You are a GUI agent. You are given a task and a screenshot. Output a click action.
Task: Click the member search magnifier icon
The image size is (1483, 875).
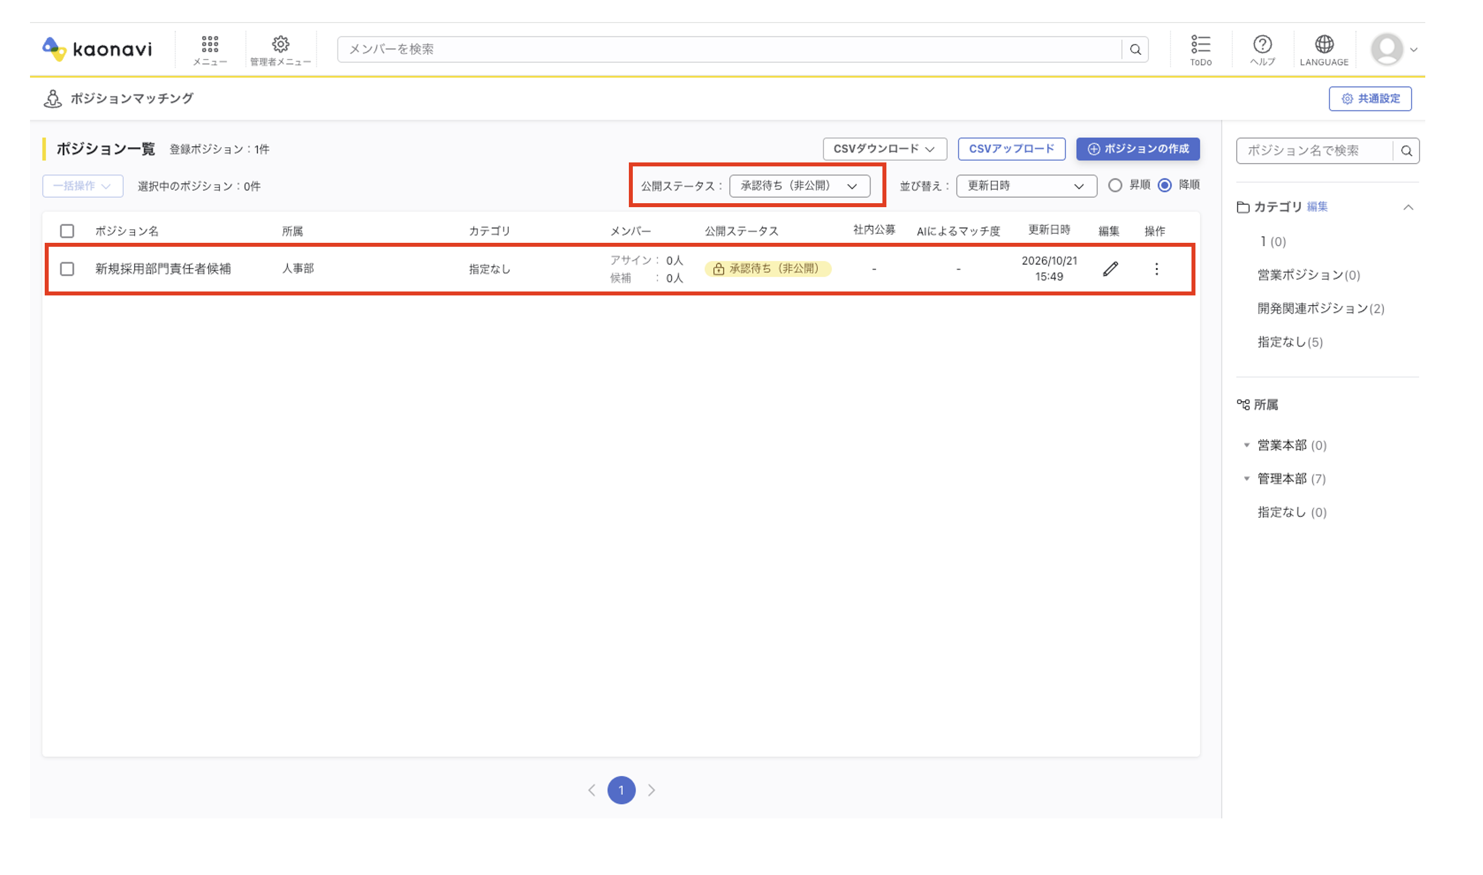1135,50
